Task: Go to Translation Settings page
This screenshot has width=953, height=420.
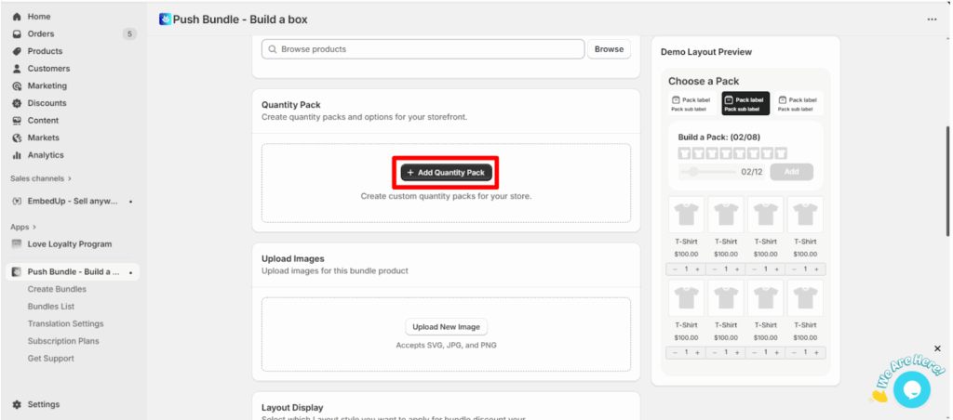Action: pyautogui.click(x=65, y=323)
